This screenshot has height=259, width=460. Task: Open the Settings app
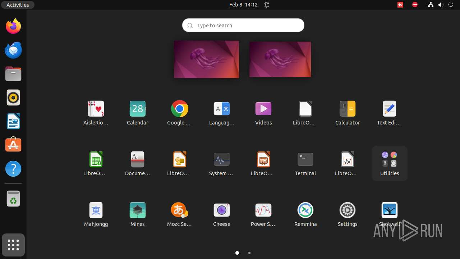[348, 214]
